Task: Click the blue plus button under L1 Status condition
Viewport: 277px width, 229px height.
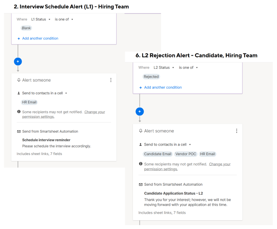Action: pyautogui.click(x=18, y=61)
